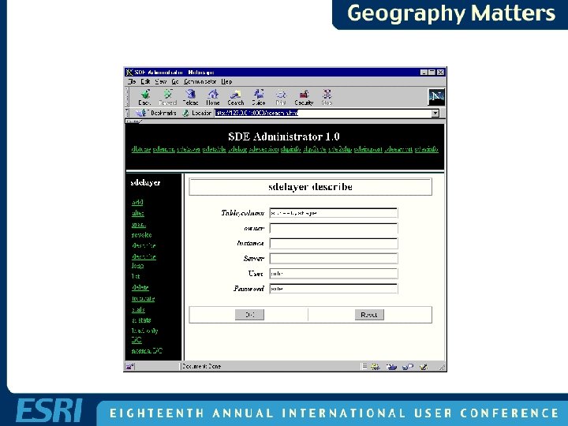This screenshot has height=426, width=568.
Task: Select the describe long sidebar link
Action: click(144, 261)
